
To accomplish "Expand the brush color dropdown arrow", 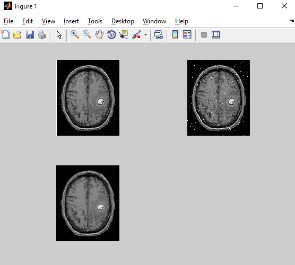I will tap(145, 35).
